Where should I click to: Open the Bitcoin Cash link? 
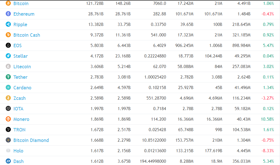27,35
